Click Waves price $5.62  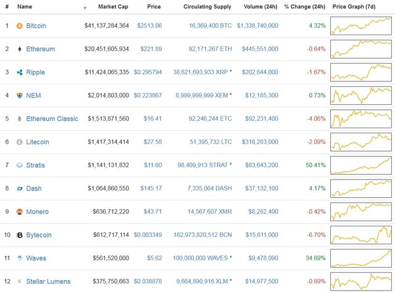tap(154, 258)
